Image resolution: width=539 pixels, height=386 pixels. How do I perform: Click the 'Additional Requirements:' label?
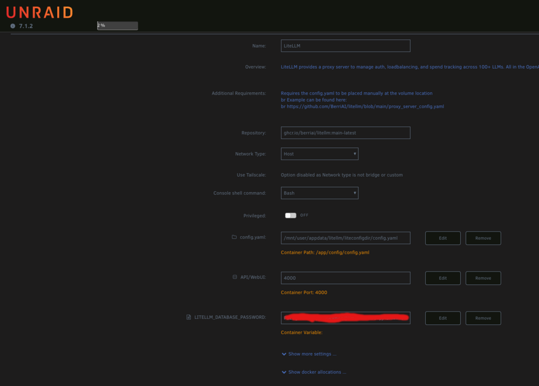tap(239, 93)
